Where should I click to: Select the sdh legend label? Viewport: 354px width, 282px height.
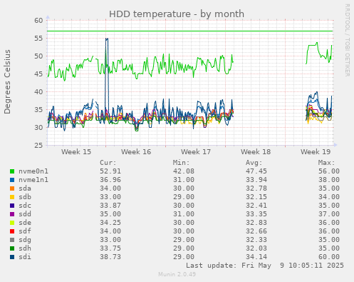[25, 248]
